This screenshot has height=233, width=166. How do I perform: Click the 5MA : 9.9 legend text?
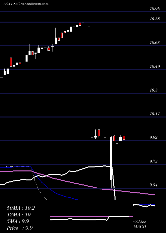click(18, 221)
